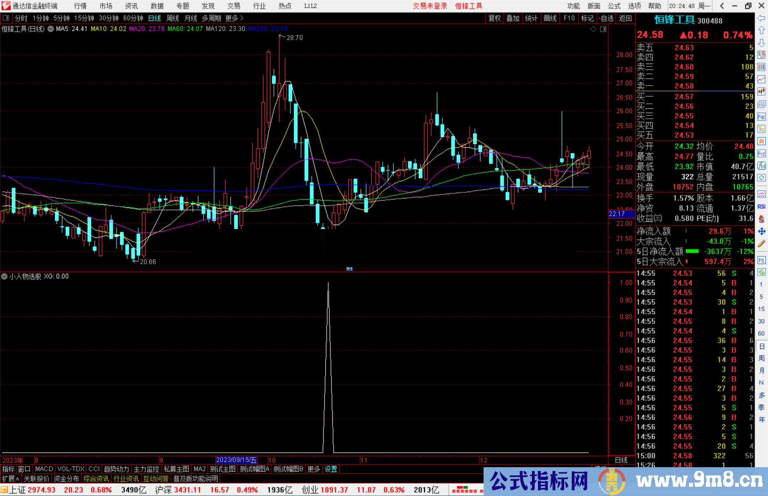
Task: Open the 行情 menu
Action: pyautogui.click(x=80, y=6)
